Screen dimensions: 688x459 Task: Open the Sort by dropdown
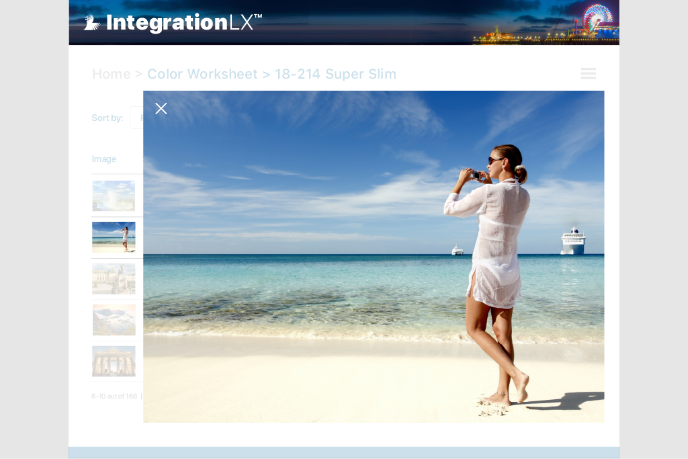pos(137,118)
